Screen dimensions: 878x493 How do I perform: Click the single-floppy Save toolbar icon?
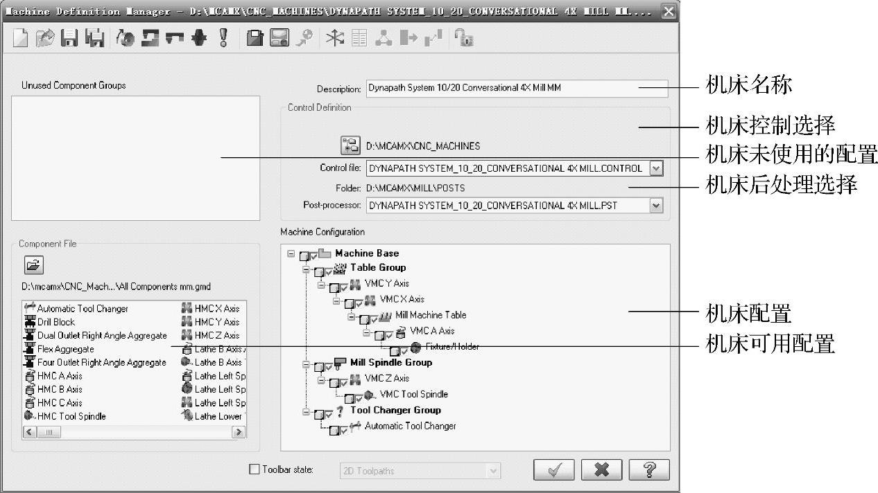[69, 39]
